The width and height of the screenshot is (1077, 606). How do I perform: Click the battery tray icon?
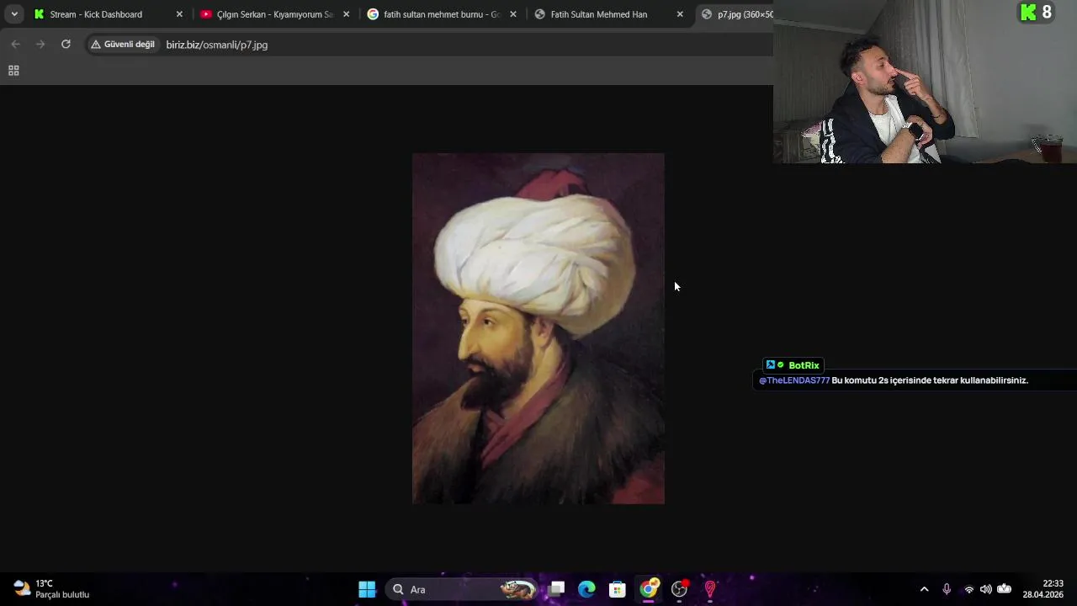[x=1004, y=589]
